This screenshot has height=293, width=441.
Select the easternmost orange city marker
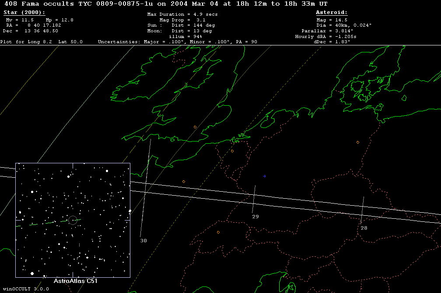[358, 142]
